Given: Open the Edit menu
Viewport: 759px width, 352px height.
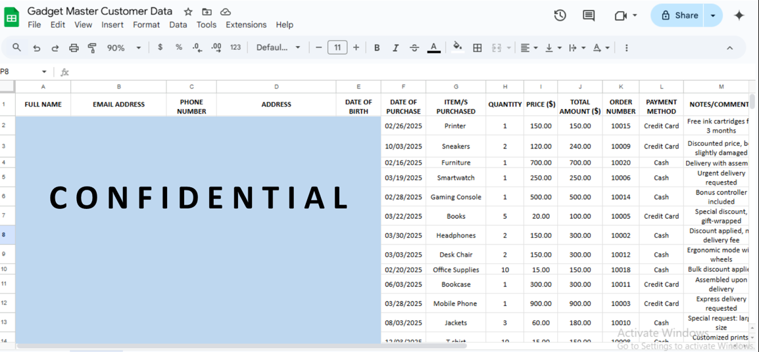Looking at the screenshot, I should pos(58,25).
